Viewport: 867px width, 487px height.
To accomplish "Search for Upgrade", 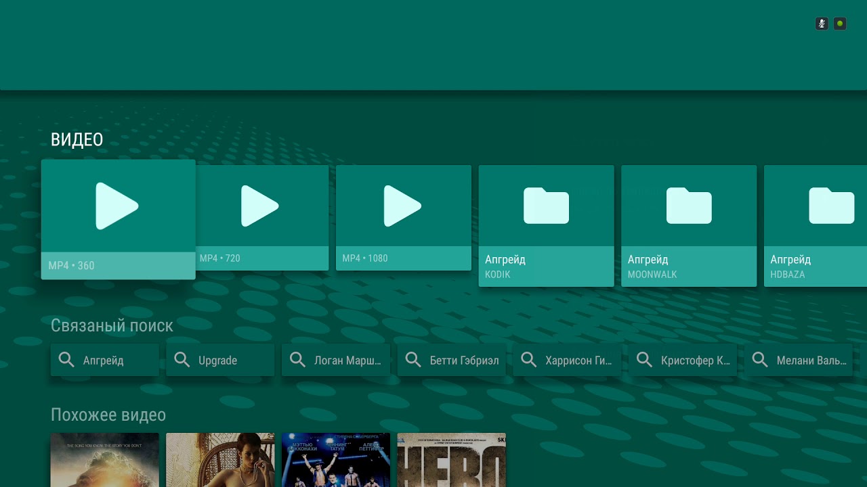I will [220, 360].
